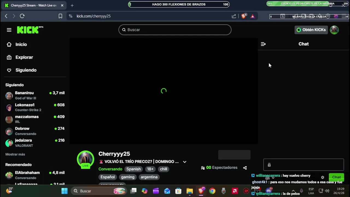Open the user profile avatar menu
Image resolution: width=350 pixels, height=197 pixels.
334,30
